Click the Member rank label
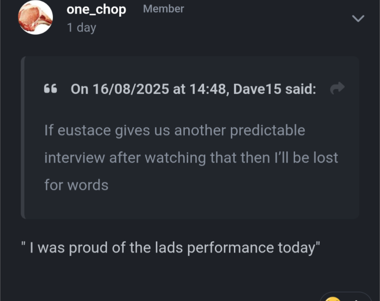The image size is (380, 301). pyautogui.click(x=163, y=9)
